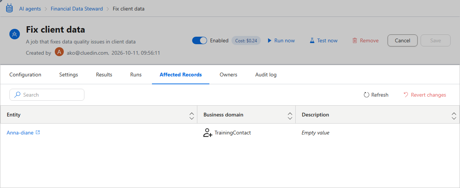
Task: Click the CluedIn logo icon in breadcrumb
Action: (9, 8)
